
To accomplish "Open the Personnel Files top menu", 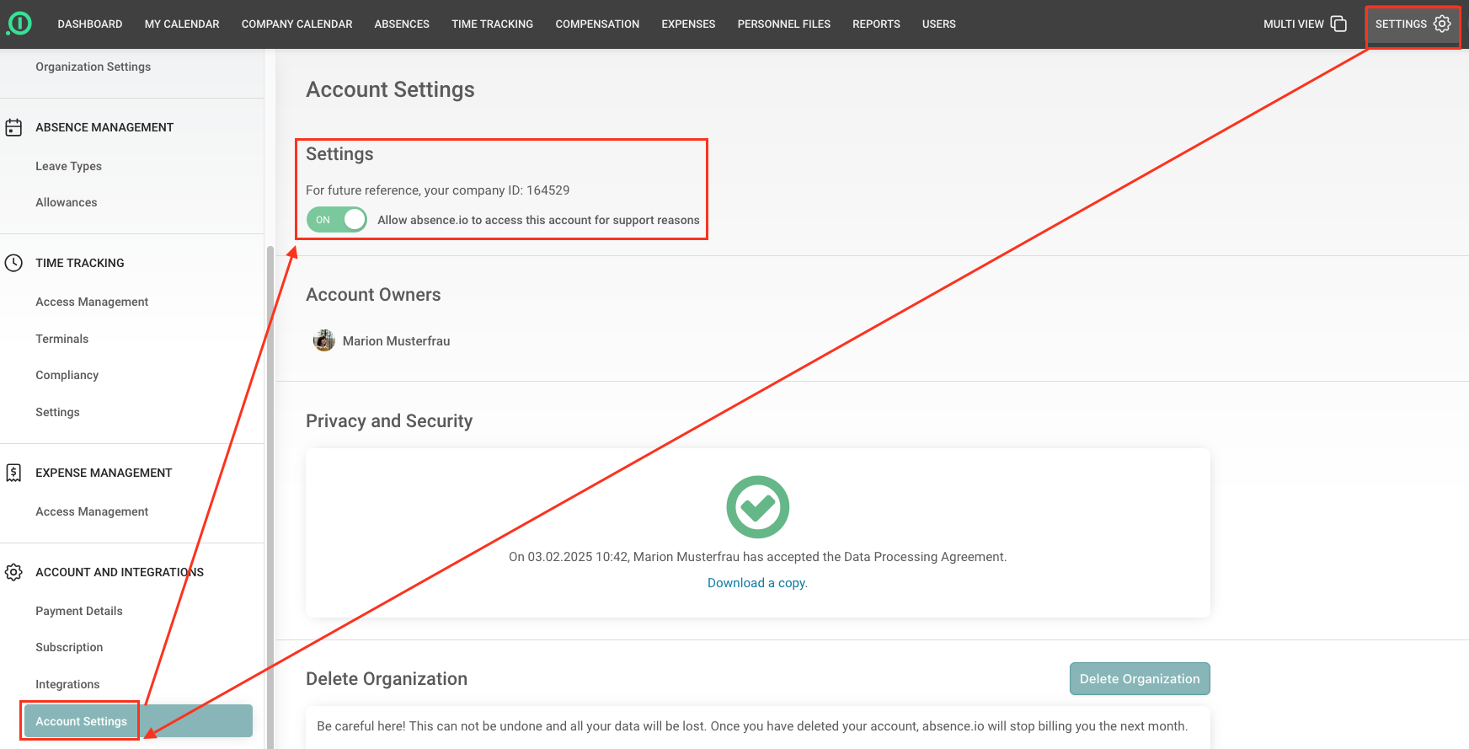I will point(783,24).
